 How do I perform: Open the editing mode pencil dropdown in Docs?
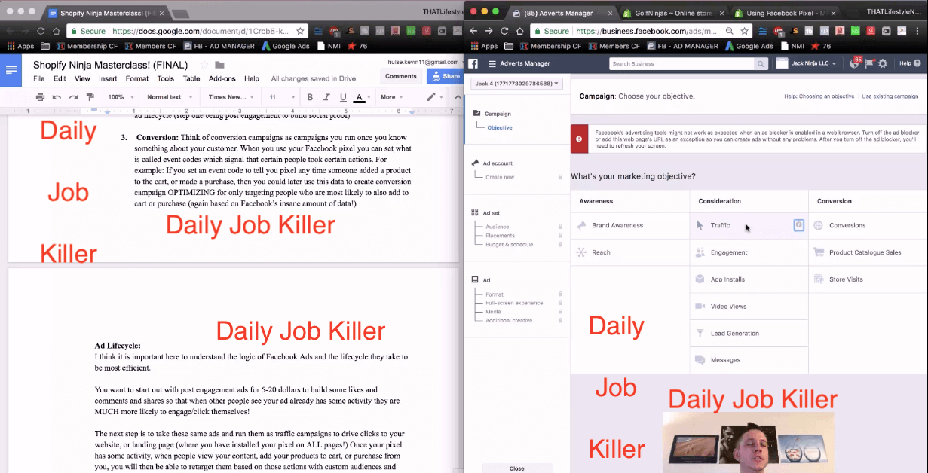pyautogui.click(x=435, y=97)
